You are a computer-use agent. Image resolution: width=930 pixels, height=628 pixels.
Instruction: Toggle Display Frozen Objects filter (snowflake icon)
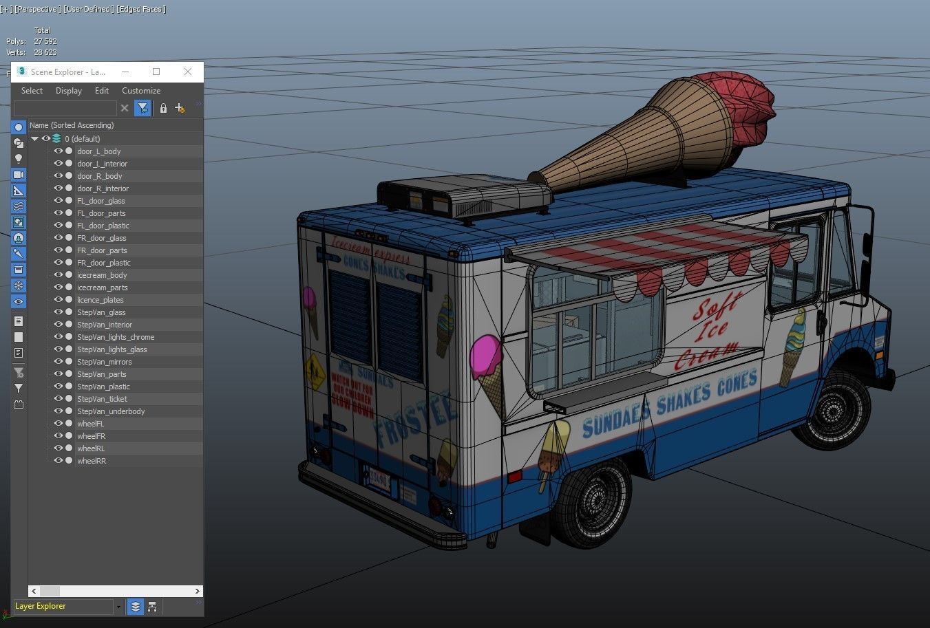(x=19, y=285)
